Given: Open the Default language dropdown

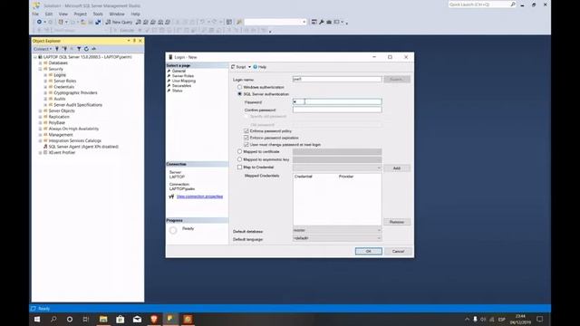Looking at the screenshot, I should (337, 238).
